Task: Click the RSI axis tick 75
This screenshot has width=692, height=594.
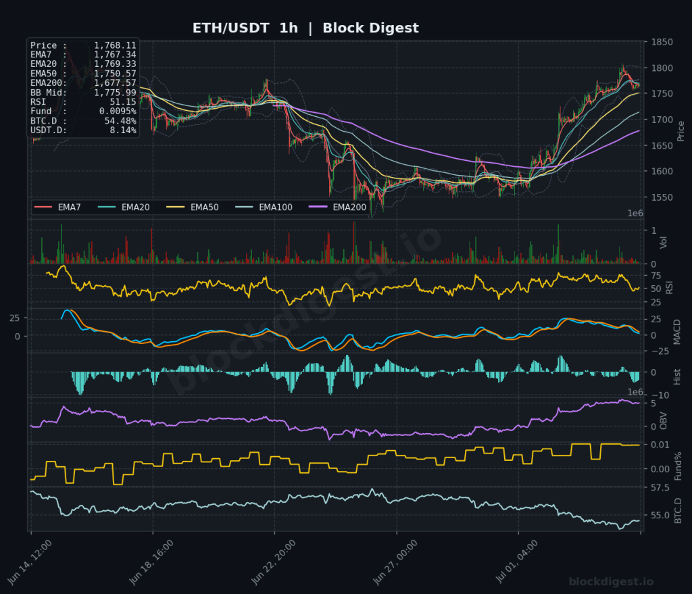Action: point(656,276)
